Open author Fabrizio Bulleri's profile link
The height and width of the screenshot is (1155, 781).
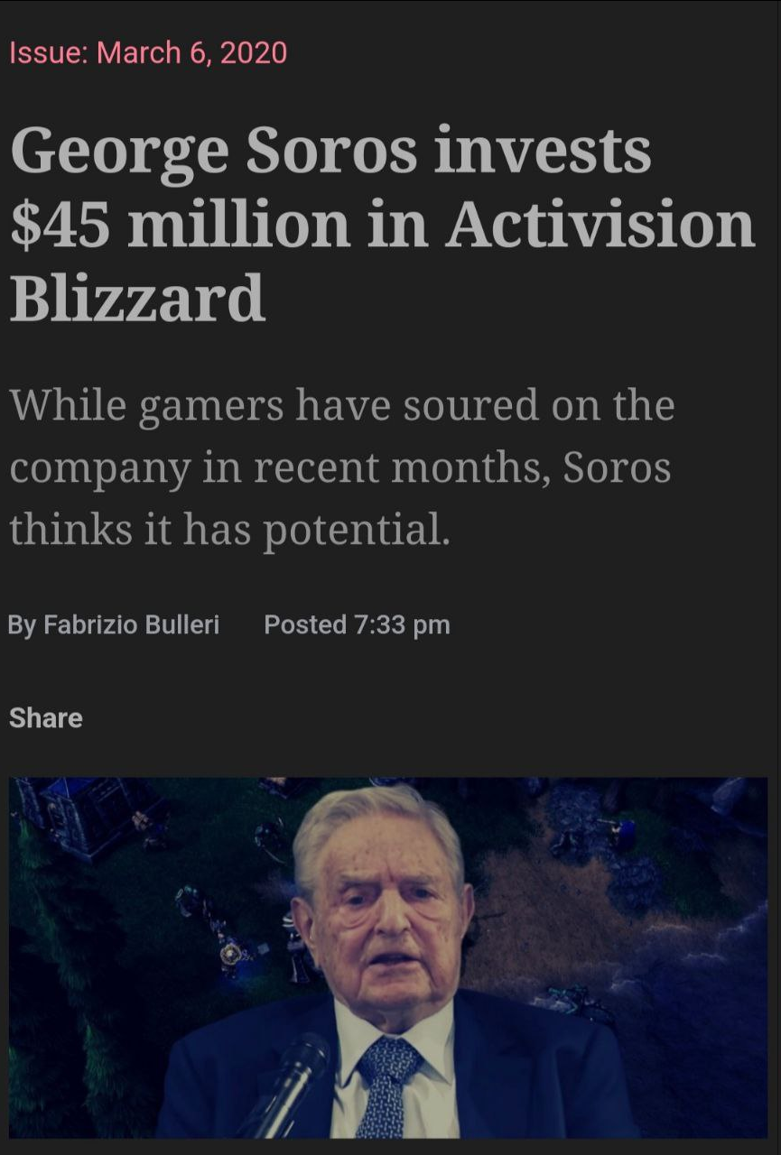coord(132,624)
